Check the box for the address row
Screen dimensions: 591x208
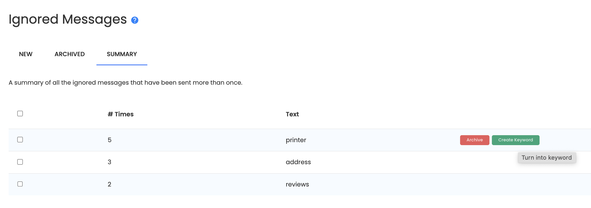tap(20, 162)
